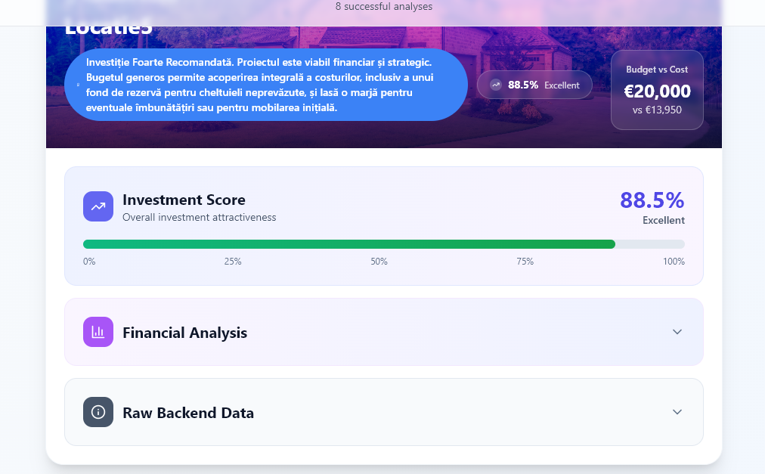Click the green investment score progress bar
This screenshot has width=765, height=474.
click(x=348, y=244)
